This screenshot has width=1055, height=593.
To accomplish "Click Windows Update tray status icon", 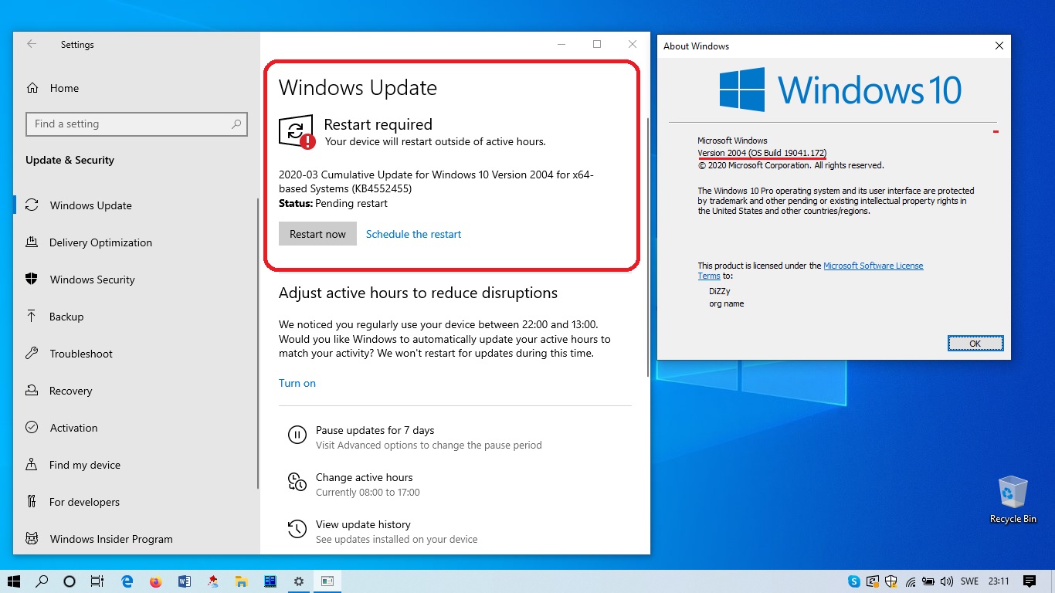I will 873,581.
